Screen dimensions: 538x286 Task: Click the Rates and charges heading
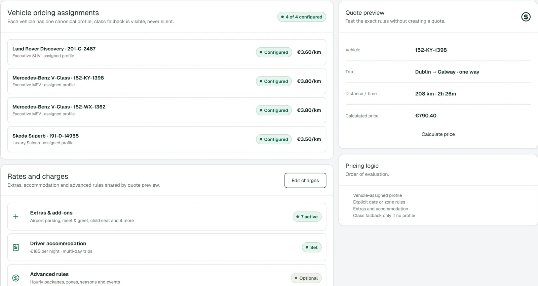38,176
